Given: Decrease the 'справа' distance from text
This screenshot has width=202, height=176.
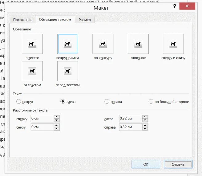Looking at the screenshot, I should (145, 129).
